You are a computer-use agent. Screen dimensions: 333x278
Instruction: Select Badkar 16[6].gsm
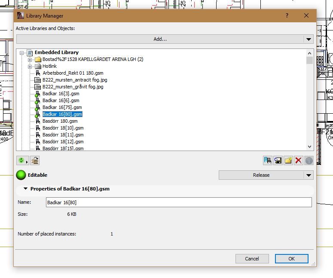(61, 100)
